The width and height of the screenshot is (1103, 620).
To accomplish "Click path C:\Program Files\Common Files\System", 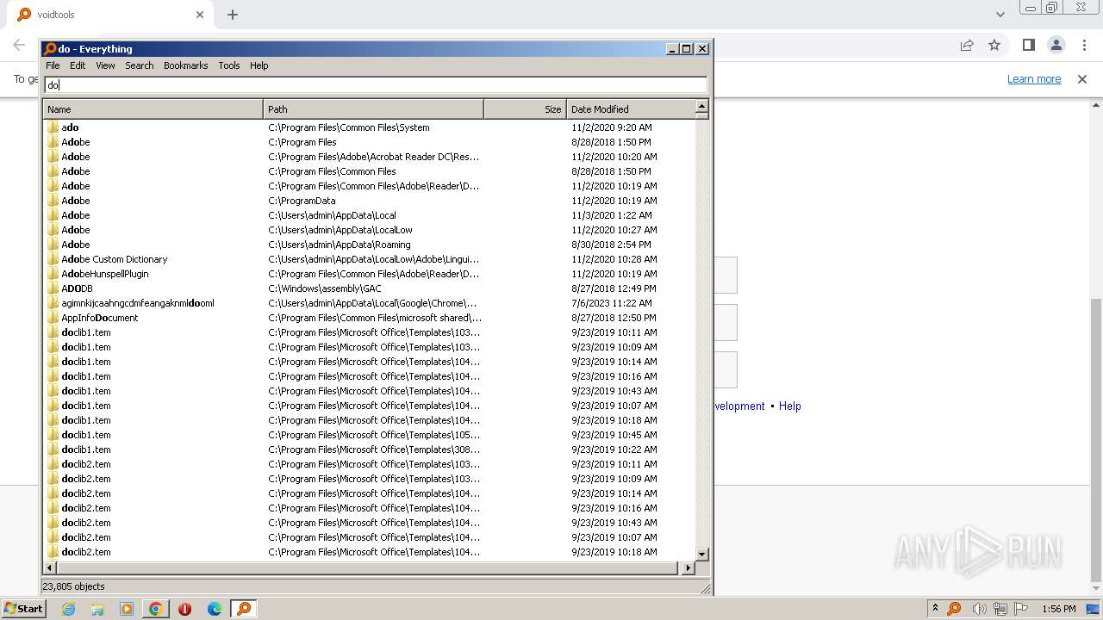I will (349, 127).
